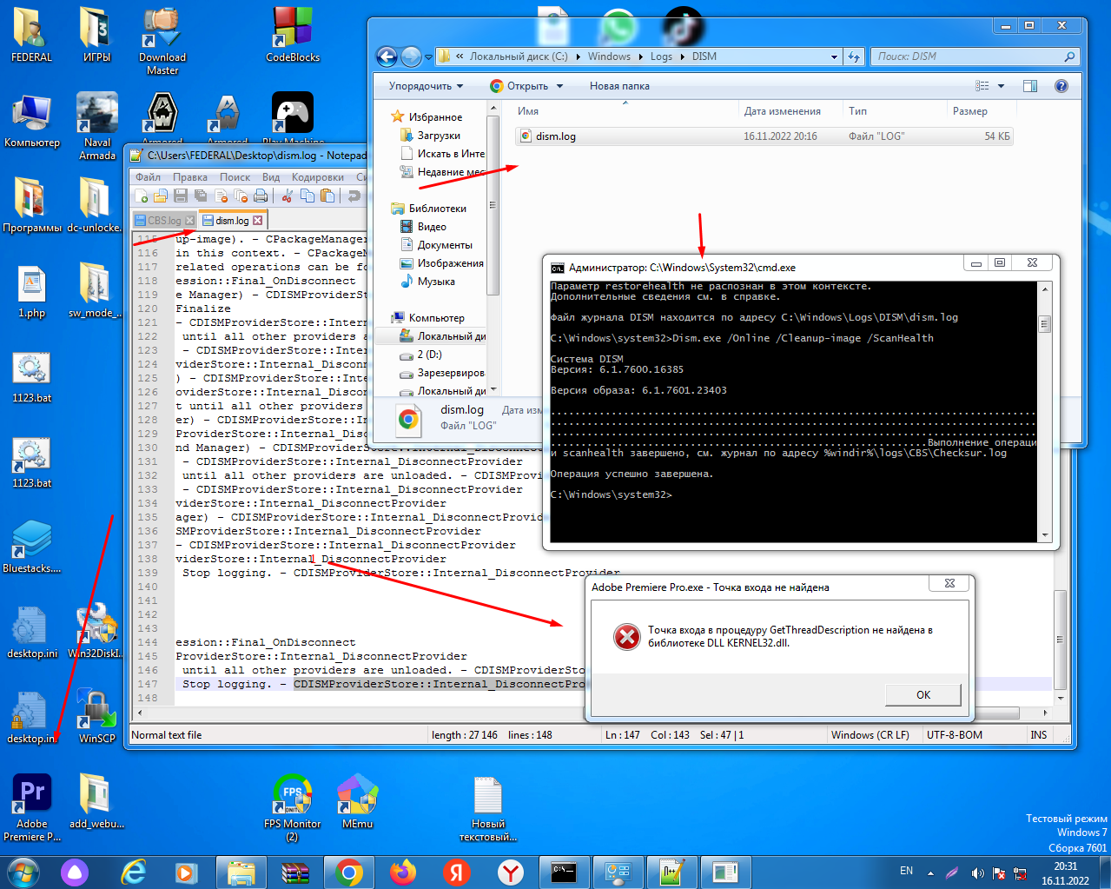Image resolution: width=1111 pixels, height=889 pixels.
Task: Switch to the CBS.log tab
Action: (163, 221)
